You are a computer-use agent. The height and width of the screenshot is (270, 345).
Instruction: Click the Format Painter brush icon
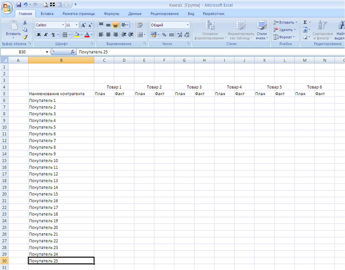pos(25,37)
